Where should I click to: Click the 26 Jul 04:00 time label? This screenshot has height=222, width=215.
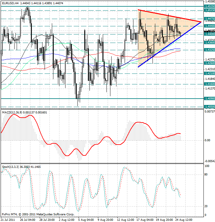tap(28, 220)
